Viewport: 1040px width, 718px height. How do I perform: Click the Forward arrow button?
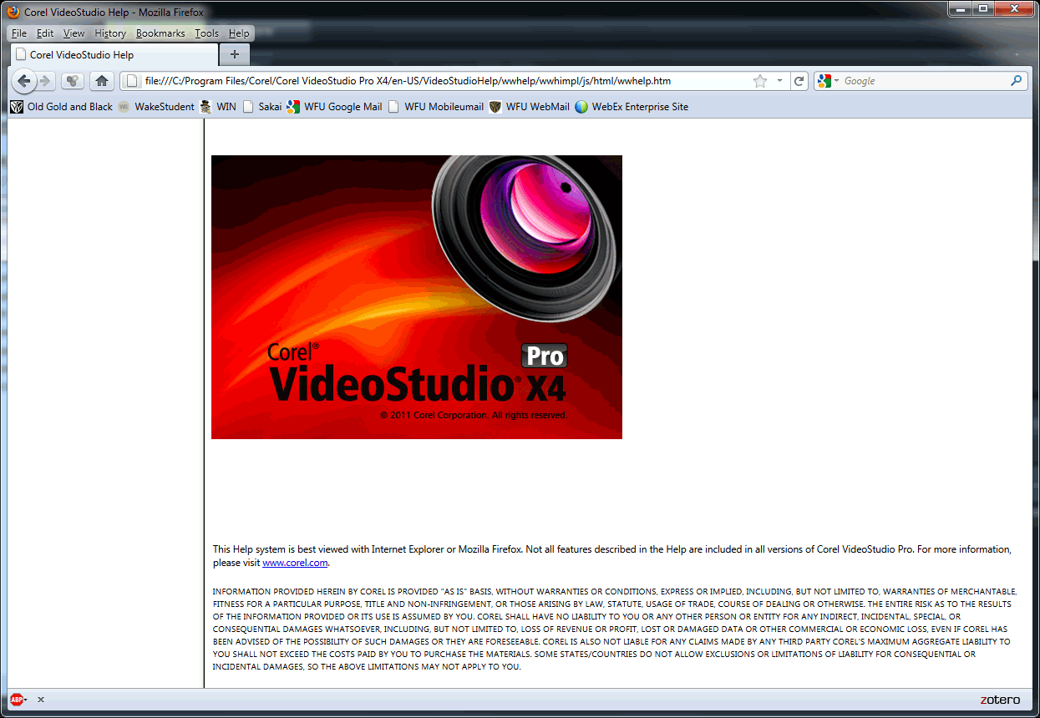click(x=45, y=81)
